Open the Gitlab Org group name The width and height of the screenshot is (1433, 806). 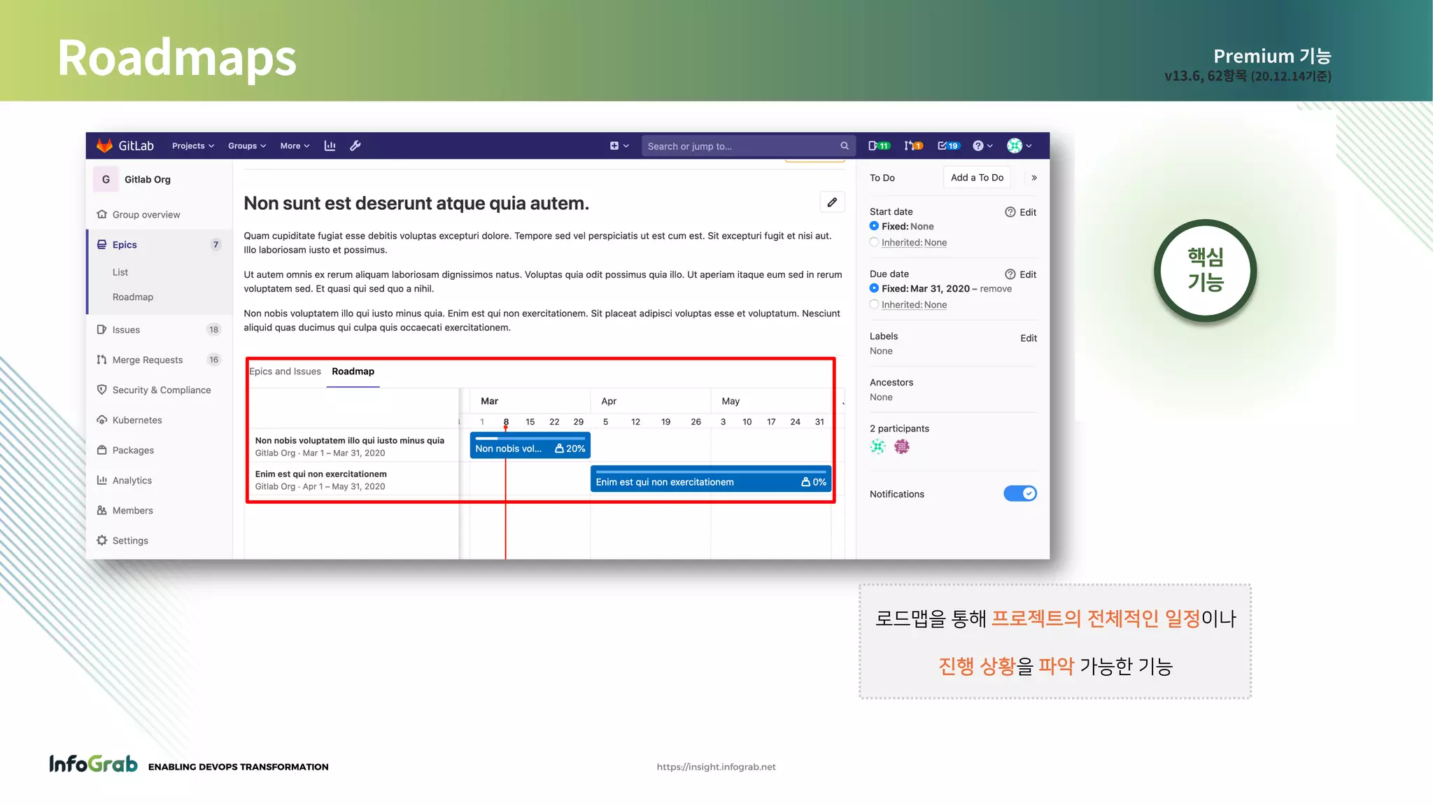tap(148, 179)
